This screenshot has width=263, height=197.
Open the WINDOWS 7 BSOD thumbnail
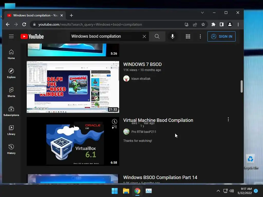[73, 87]
